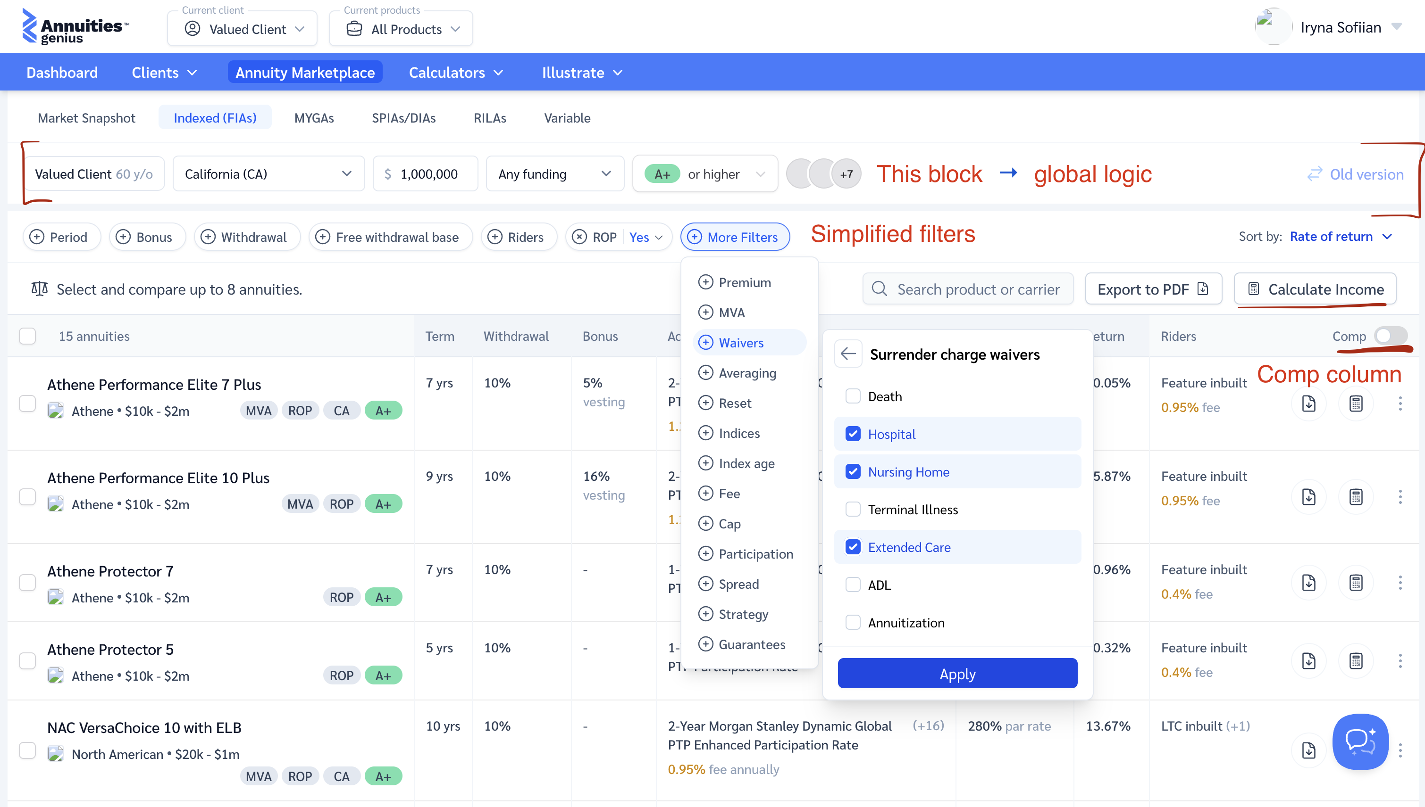Viewport: 1425px width, 807px height.
Task: Click the premium amount 1,000,000 field
Action: point(426,174)
